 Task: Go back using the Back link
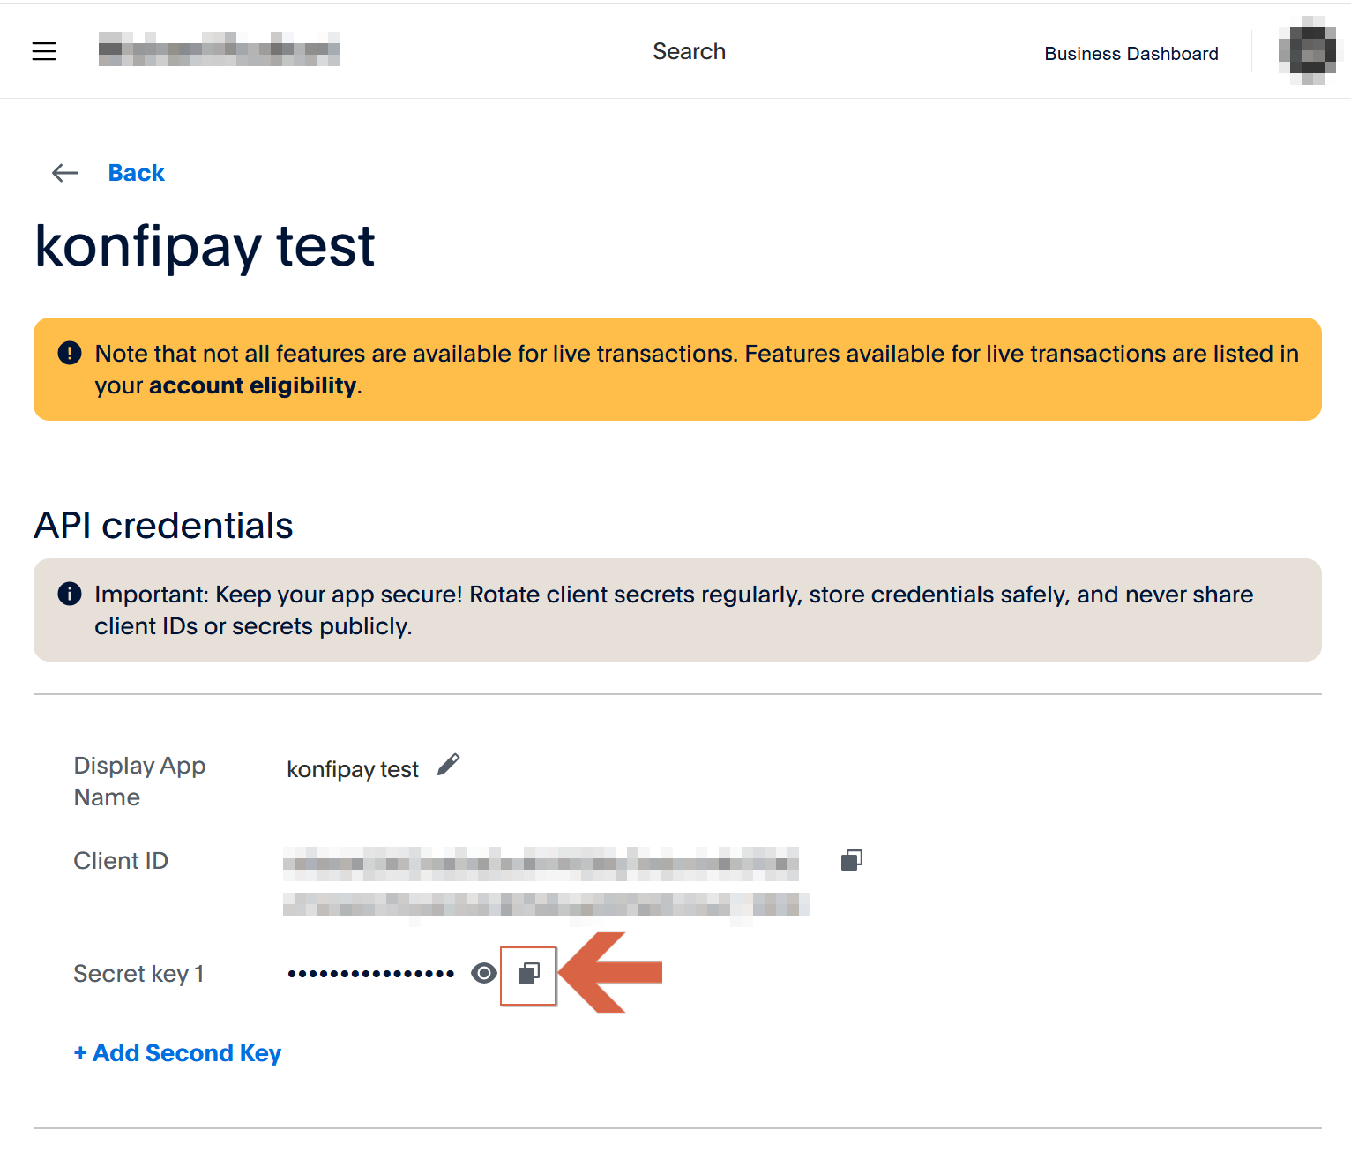136,173
